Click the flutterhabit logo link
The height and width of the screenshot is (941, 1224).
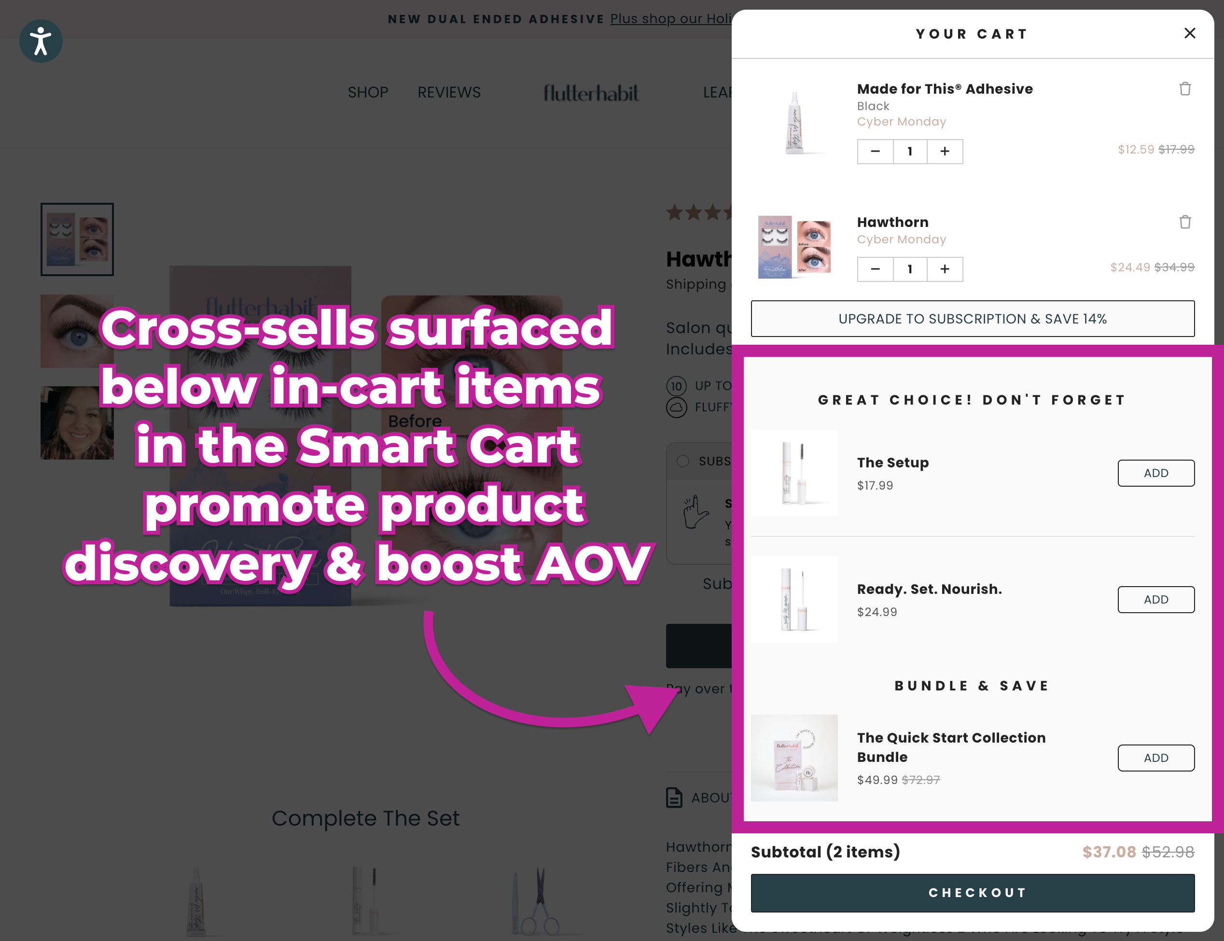tap(591, 92)
